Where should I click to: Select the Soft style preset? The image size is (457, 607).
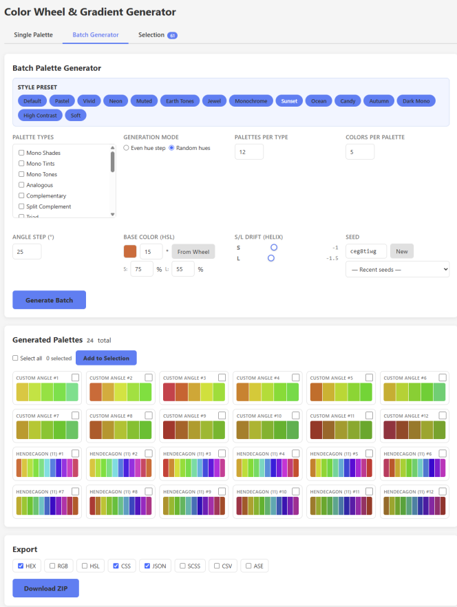coord(76,116)
